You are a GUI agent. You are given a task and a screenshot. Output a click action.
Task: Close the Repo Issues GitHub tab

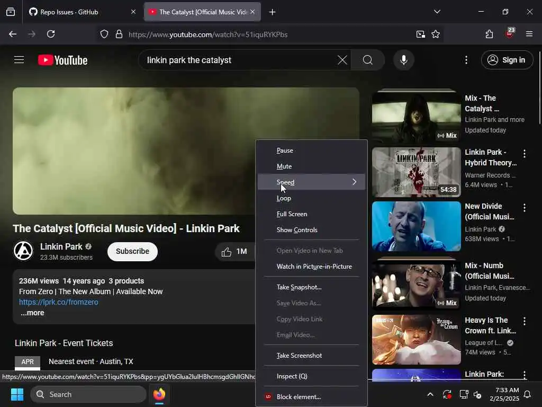coord(133,12)
